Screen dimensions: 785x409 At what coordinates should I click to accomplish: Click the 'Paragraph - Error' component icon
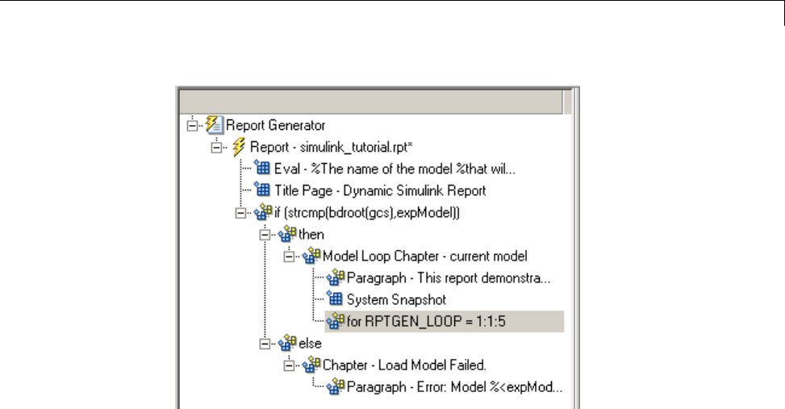pos(335,386)
